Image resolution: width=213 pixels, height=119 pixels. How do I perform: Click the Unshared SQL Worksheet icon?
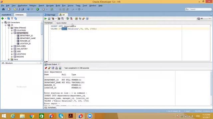coord(76,19)
